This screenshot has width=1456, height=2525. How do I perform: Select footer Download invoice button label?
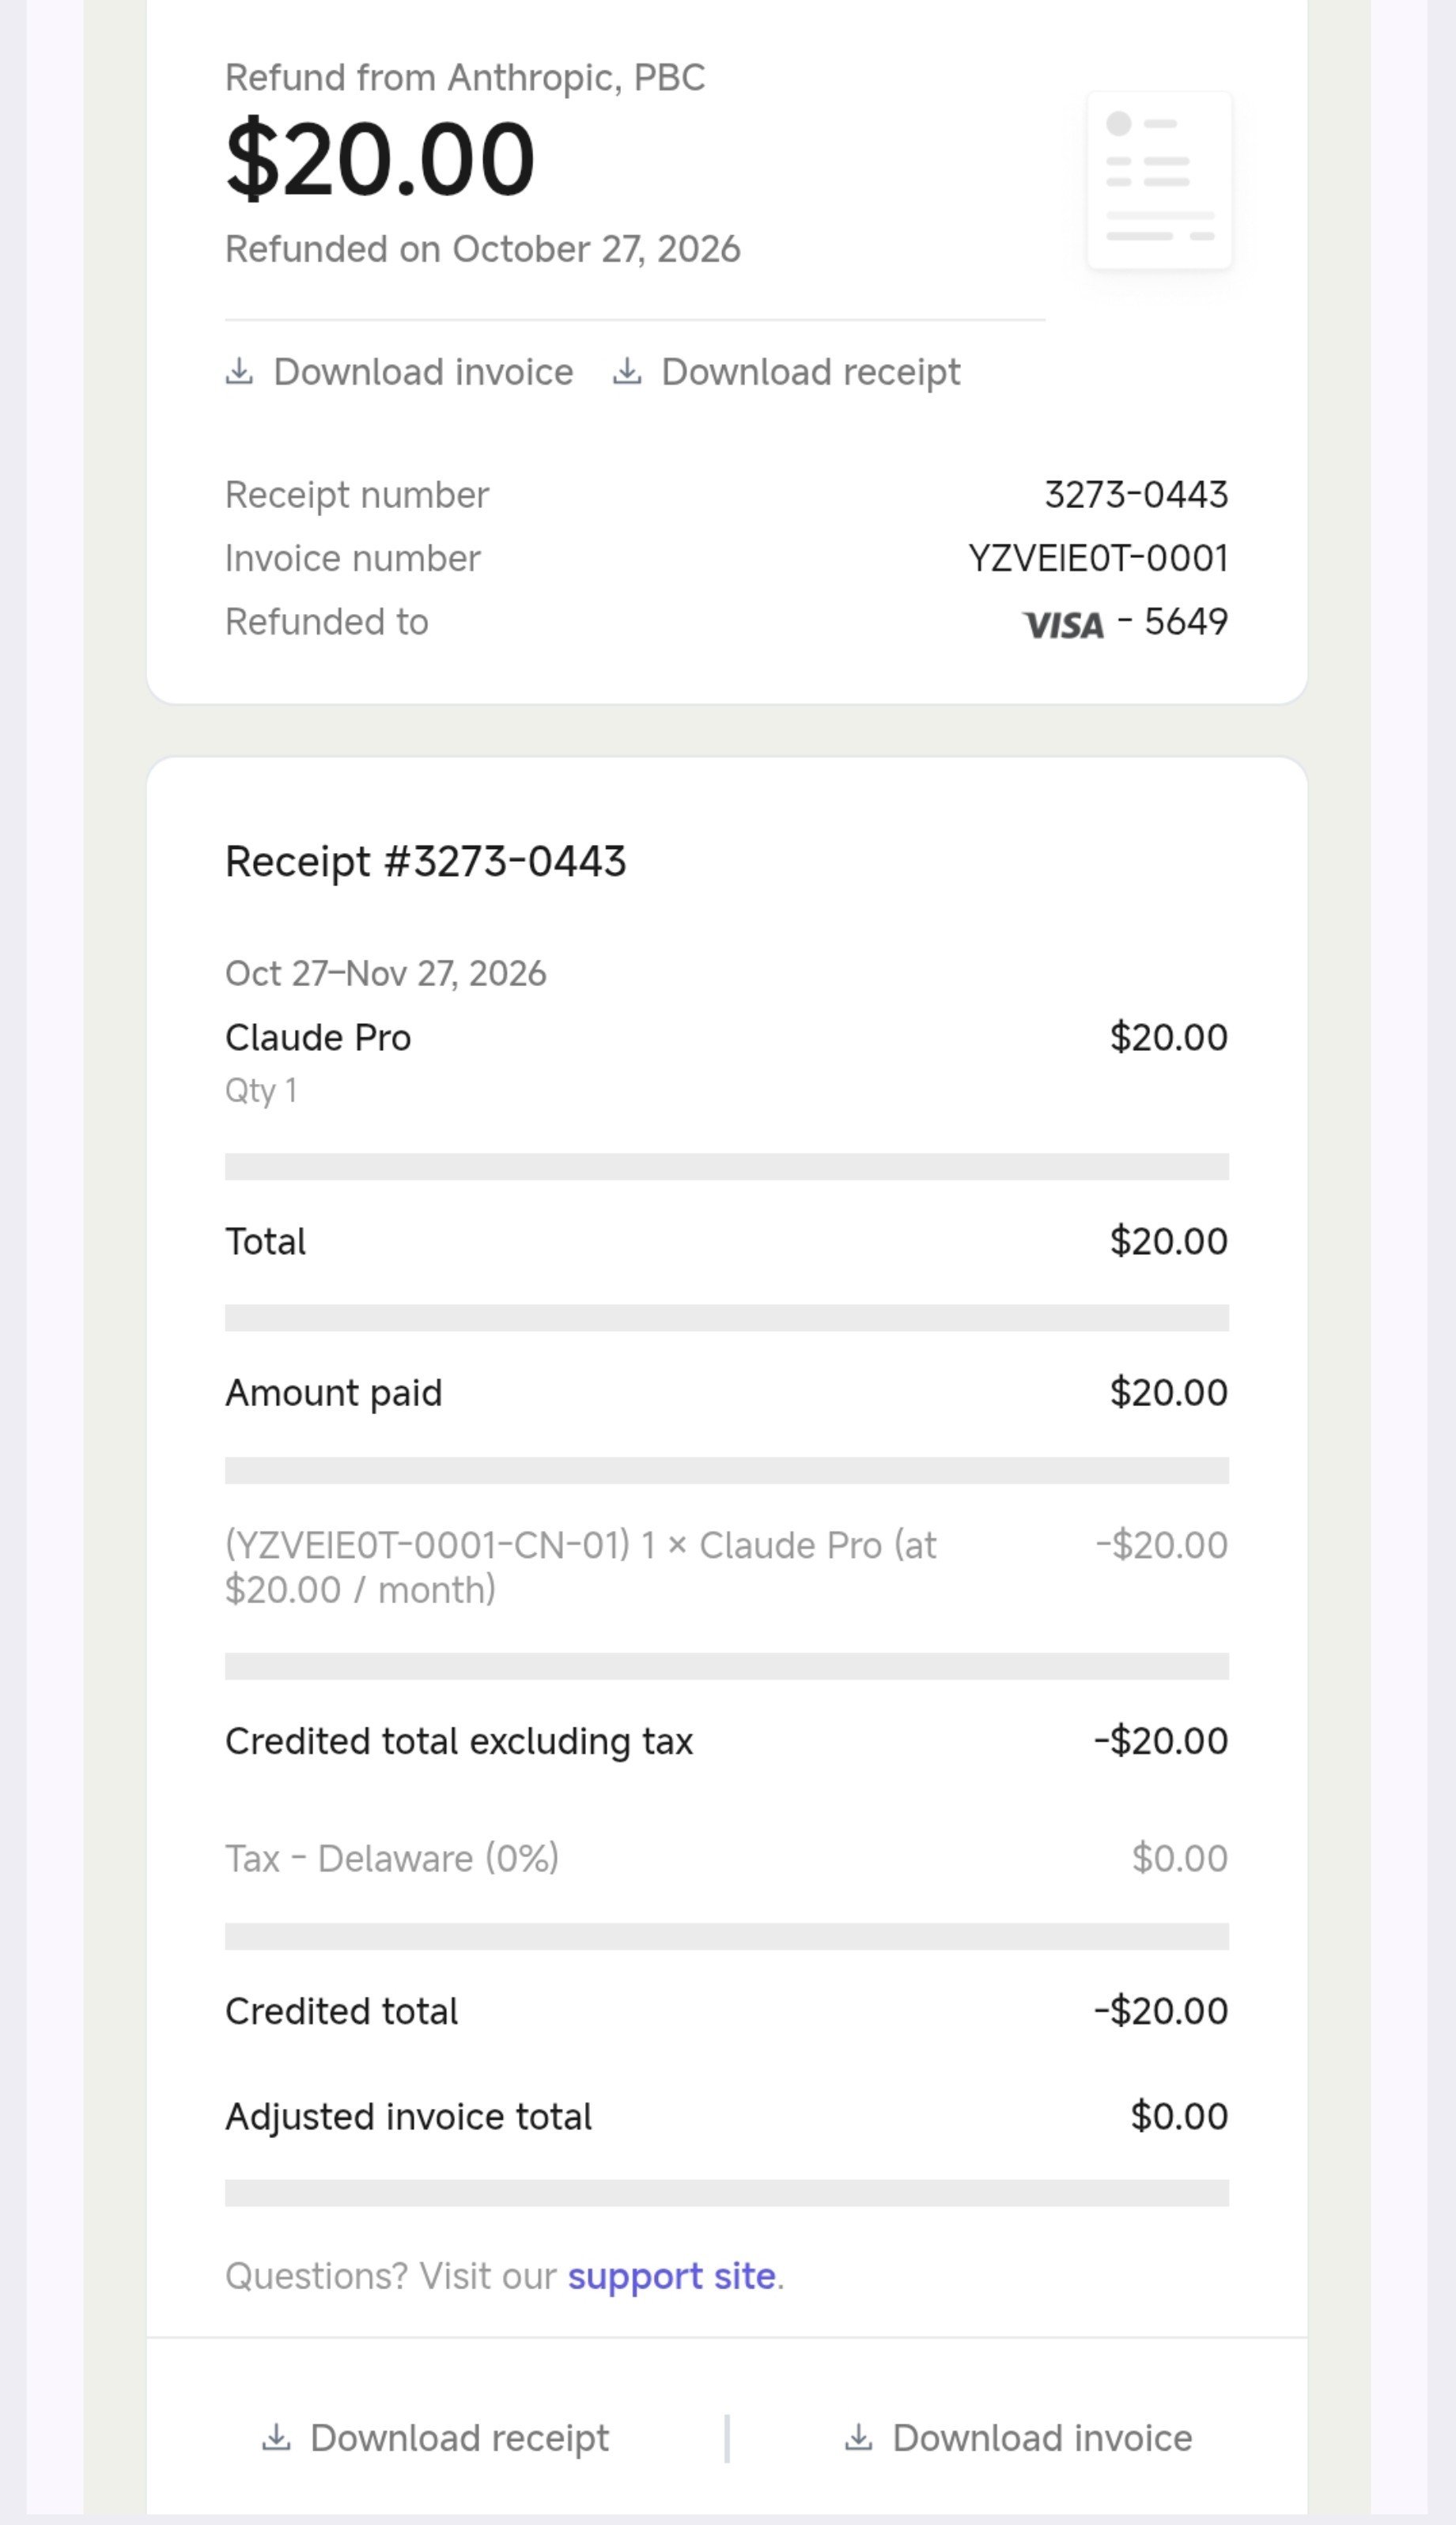[x=1042, y=2438]
